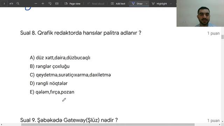Click answer D) rəngli nöqtələr

[49, 83]
